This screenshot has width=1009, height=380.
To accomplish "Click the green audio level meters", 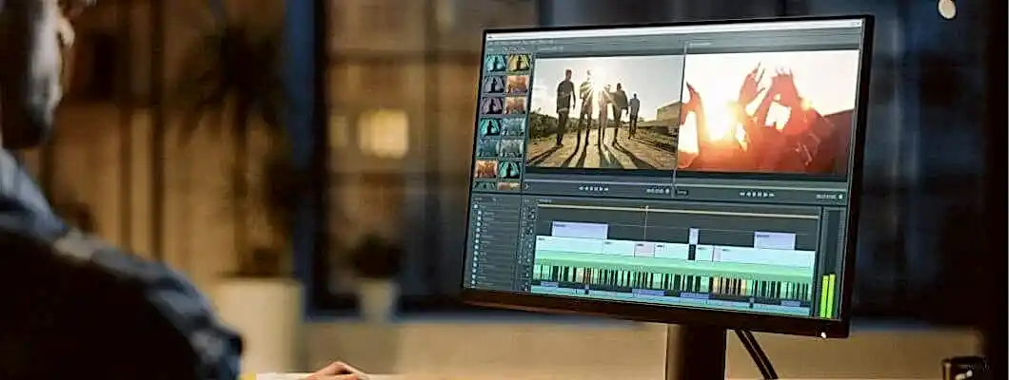I will click(825, 295).
